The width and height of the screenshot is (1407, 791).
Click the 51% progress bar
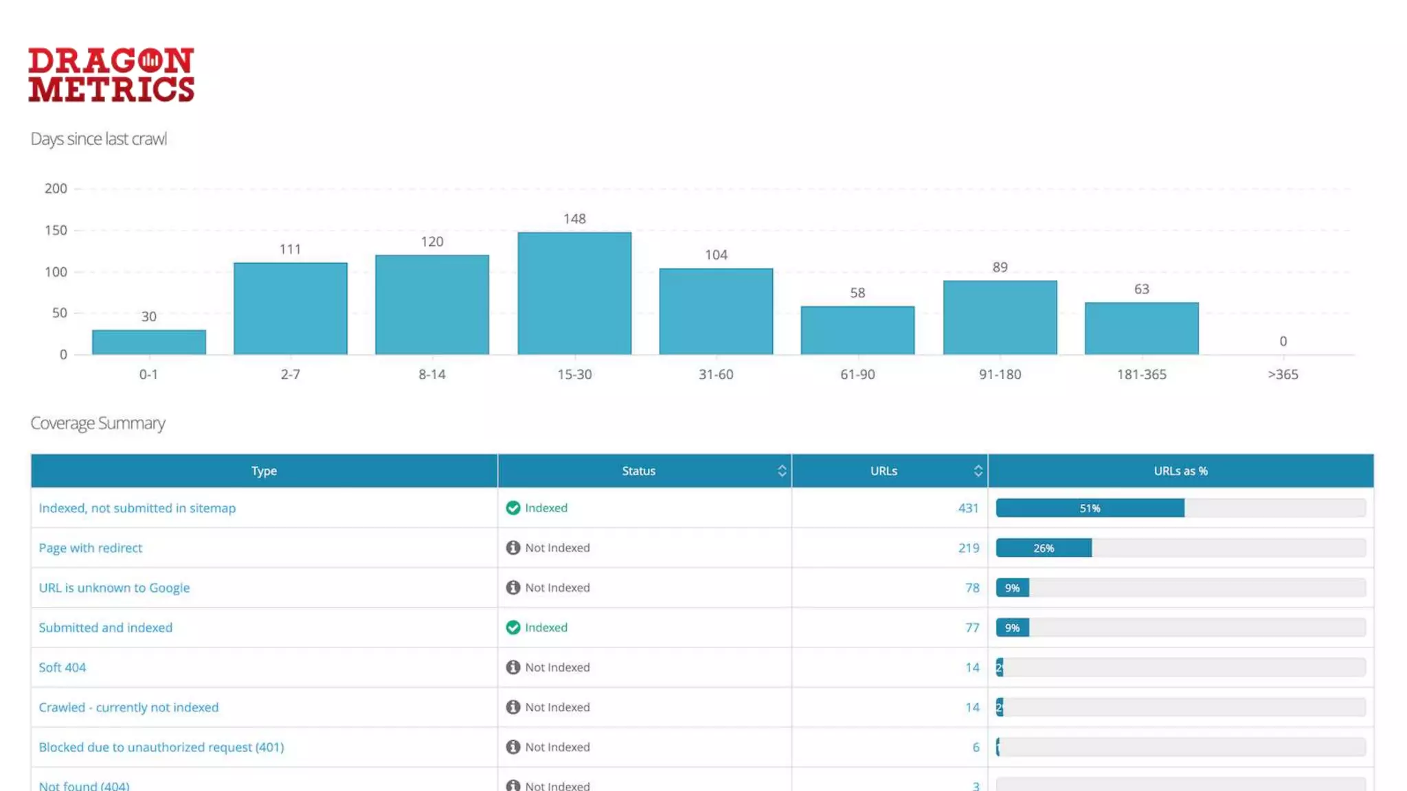click(x=1090, y=508)
